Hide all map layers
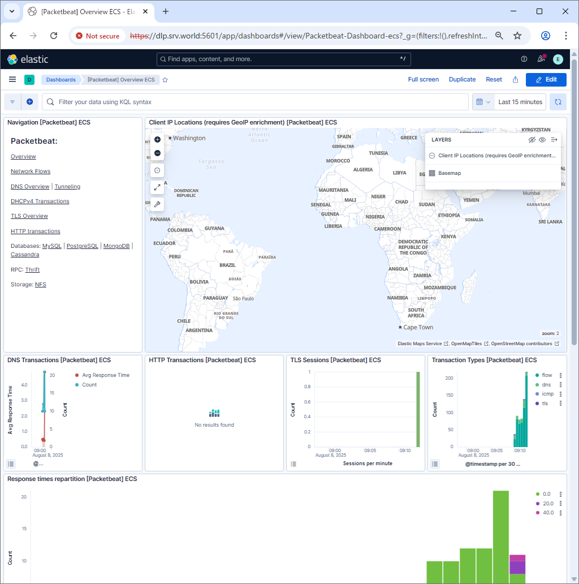This screenshot has width=579, height=584. point(532,139)
